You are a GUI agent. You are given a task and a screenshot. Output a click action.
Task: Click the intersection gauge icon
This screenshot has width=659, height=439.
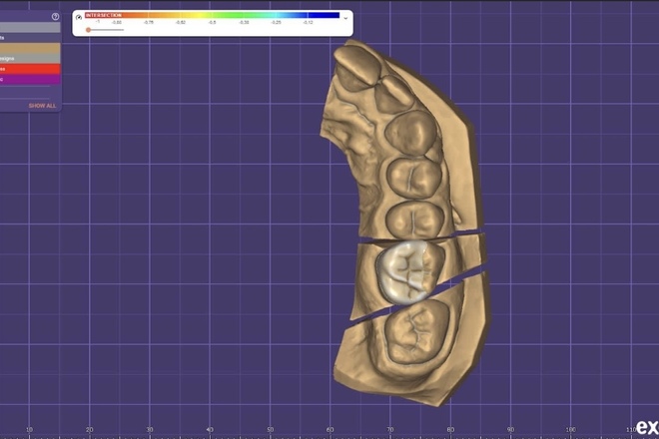pyautogui.click(x=79, y=18)
